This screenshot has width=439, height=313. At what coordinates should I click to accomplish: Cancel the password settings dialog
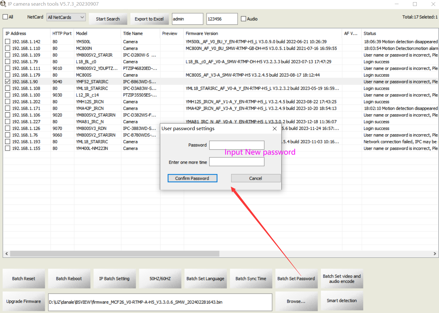pos(256,178)
